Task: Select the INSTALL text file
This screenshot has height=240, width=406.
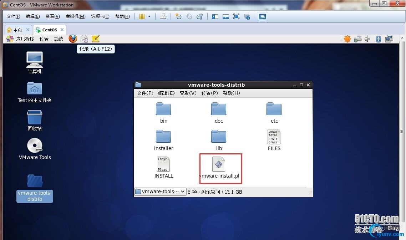Action: tap(163, 168)
